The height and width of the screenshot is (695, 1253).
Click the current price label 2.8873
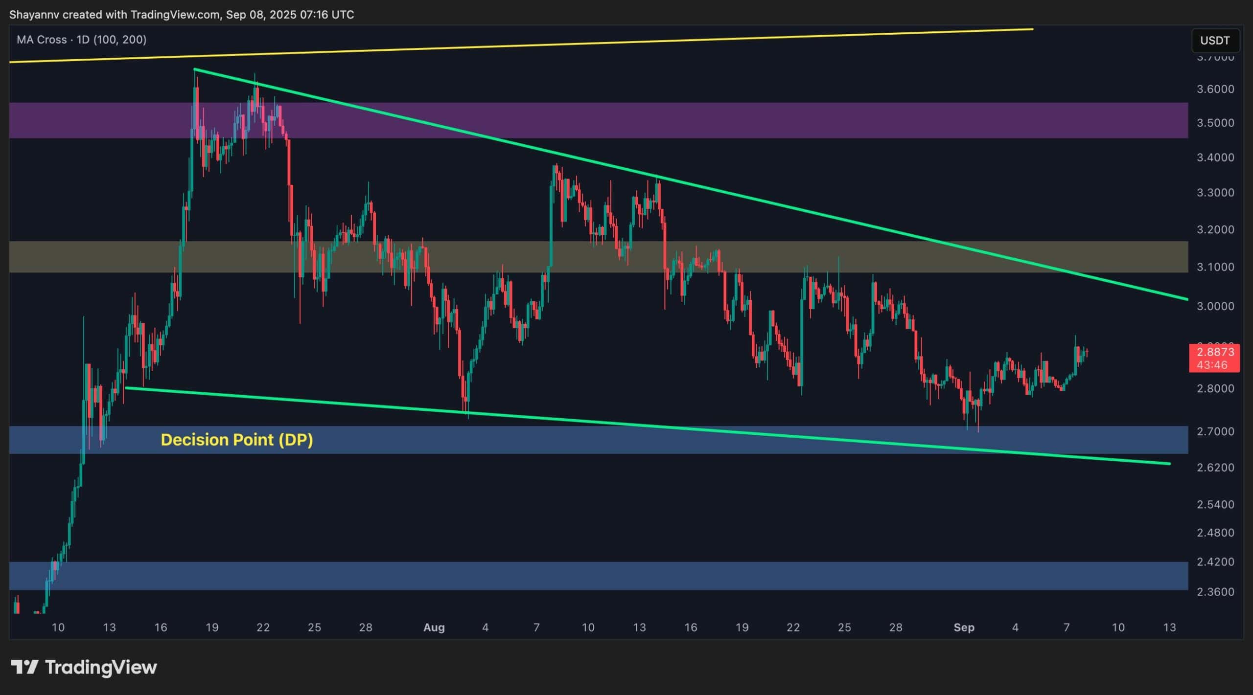point(1214,352)
